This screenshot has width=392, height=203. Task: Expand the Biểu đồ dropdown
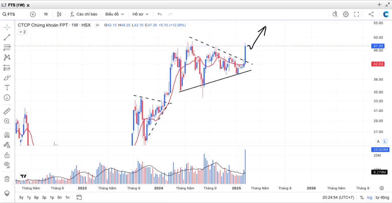[115, 14]
